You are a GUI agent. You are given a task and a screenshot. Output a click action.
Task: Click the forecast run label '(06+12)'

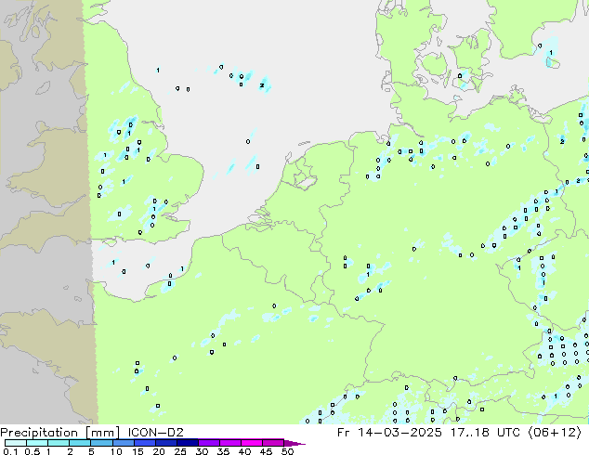555,433
